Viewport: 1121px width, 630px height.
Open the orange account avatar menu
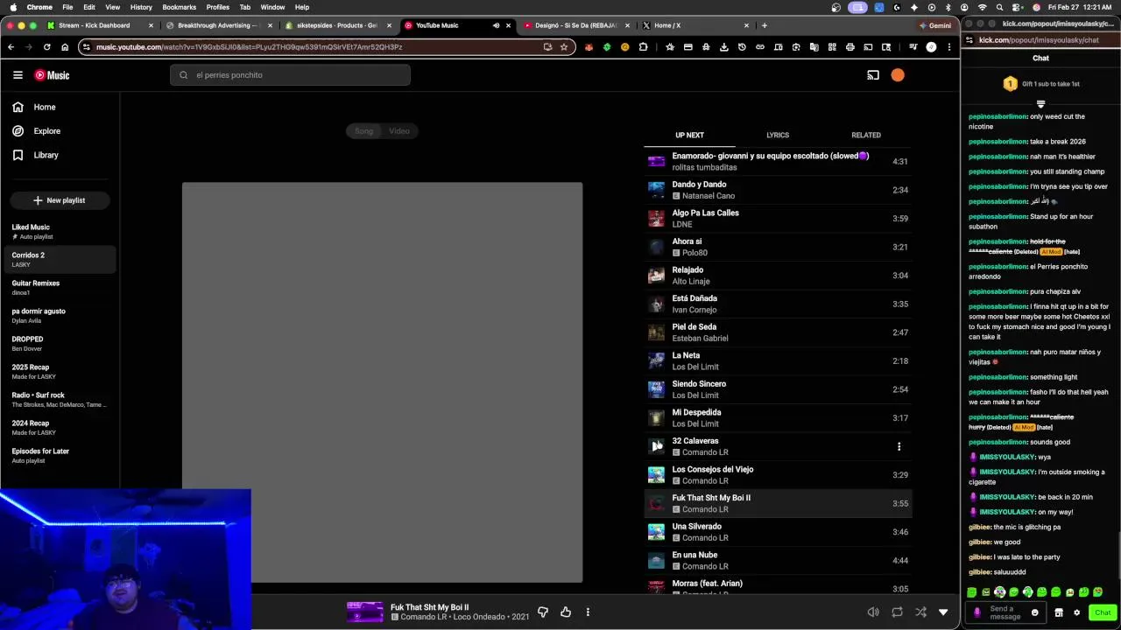click(898, 75)
